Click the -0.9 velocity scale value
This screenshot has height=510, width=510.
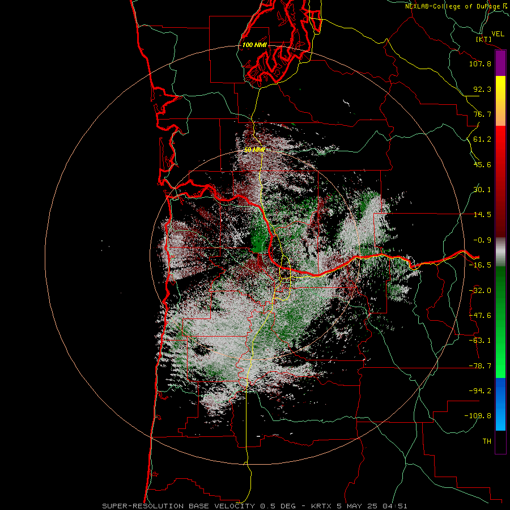482,240
